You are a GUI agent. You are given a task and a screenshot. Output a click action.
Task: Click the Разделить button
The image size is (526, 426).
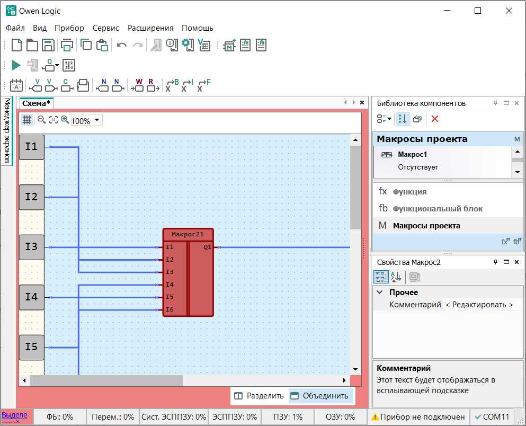click(259, 395)
